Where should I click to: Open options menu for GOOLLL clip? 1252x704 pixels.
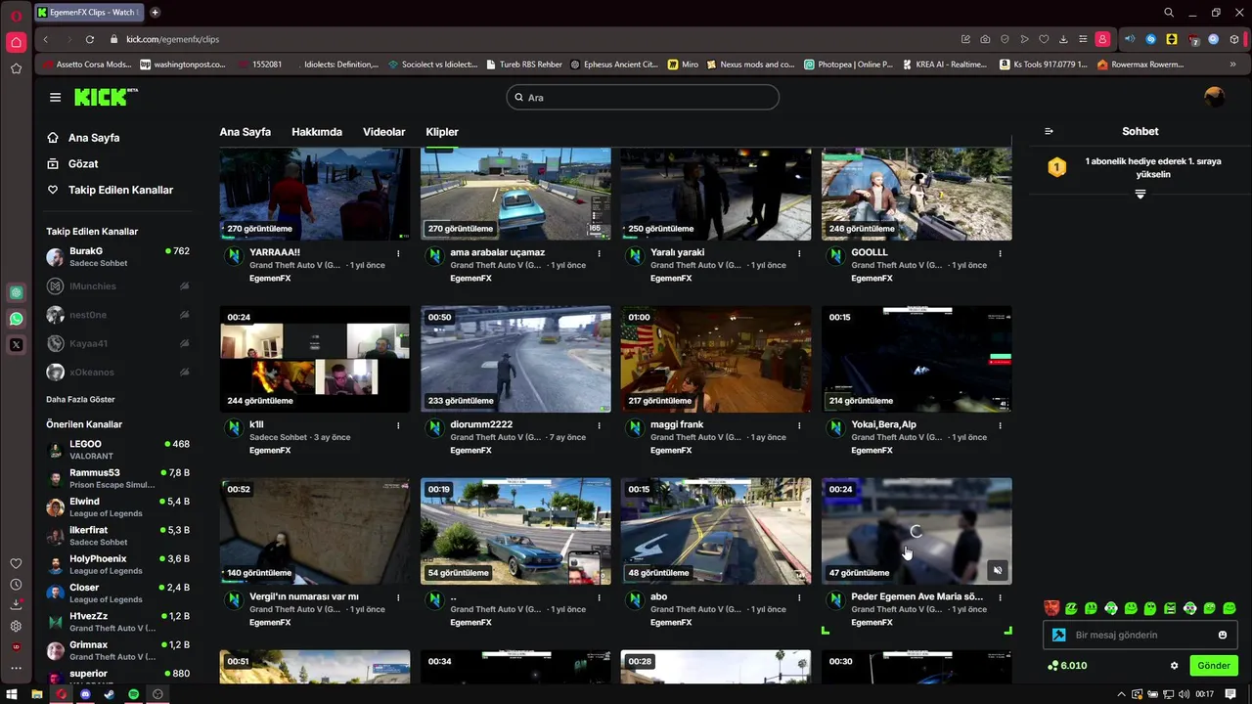(1000, 253)
